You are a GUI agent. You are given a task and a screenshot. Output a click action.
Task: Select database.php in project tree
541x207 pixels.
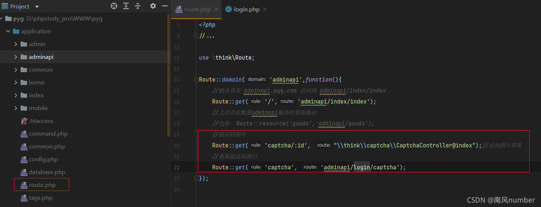point(47,172)
